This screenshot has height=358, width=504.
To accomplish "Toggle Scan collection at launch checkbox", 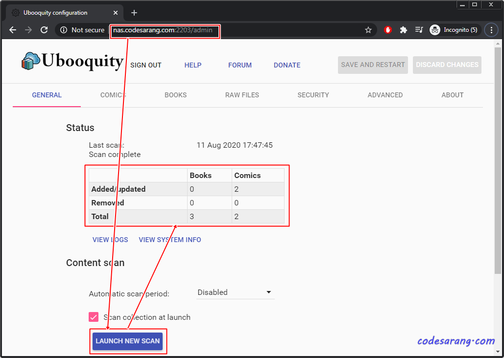I will [x=94, y=317].
